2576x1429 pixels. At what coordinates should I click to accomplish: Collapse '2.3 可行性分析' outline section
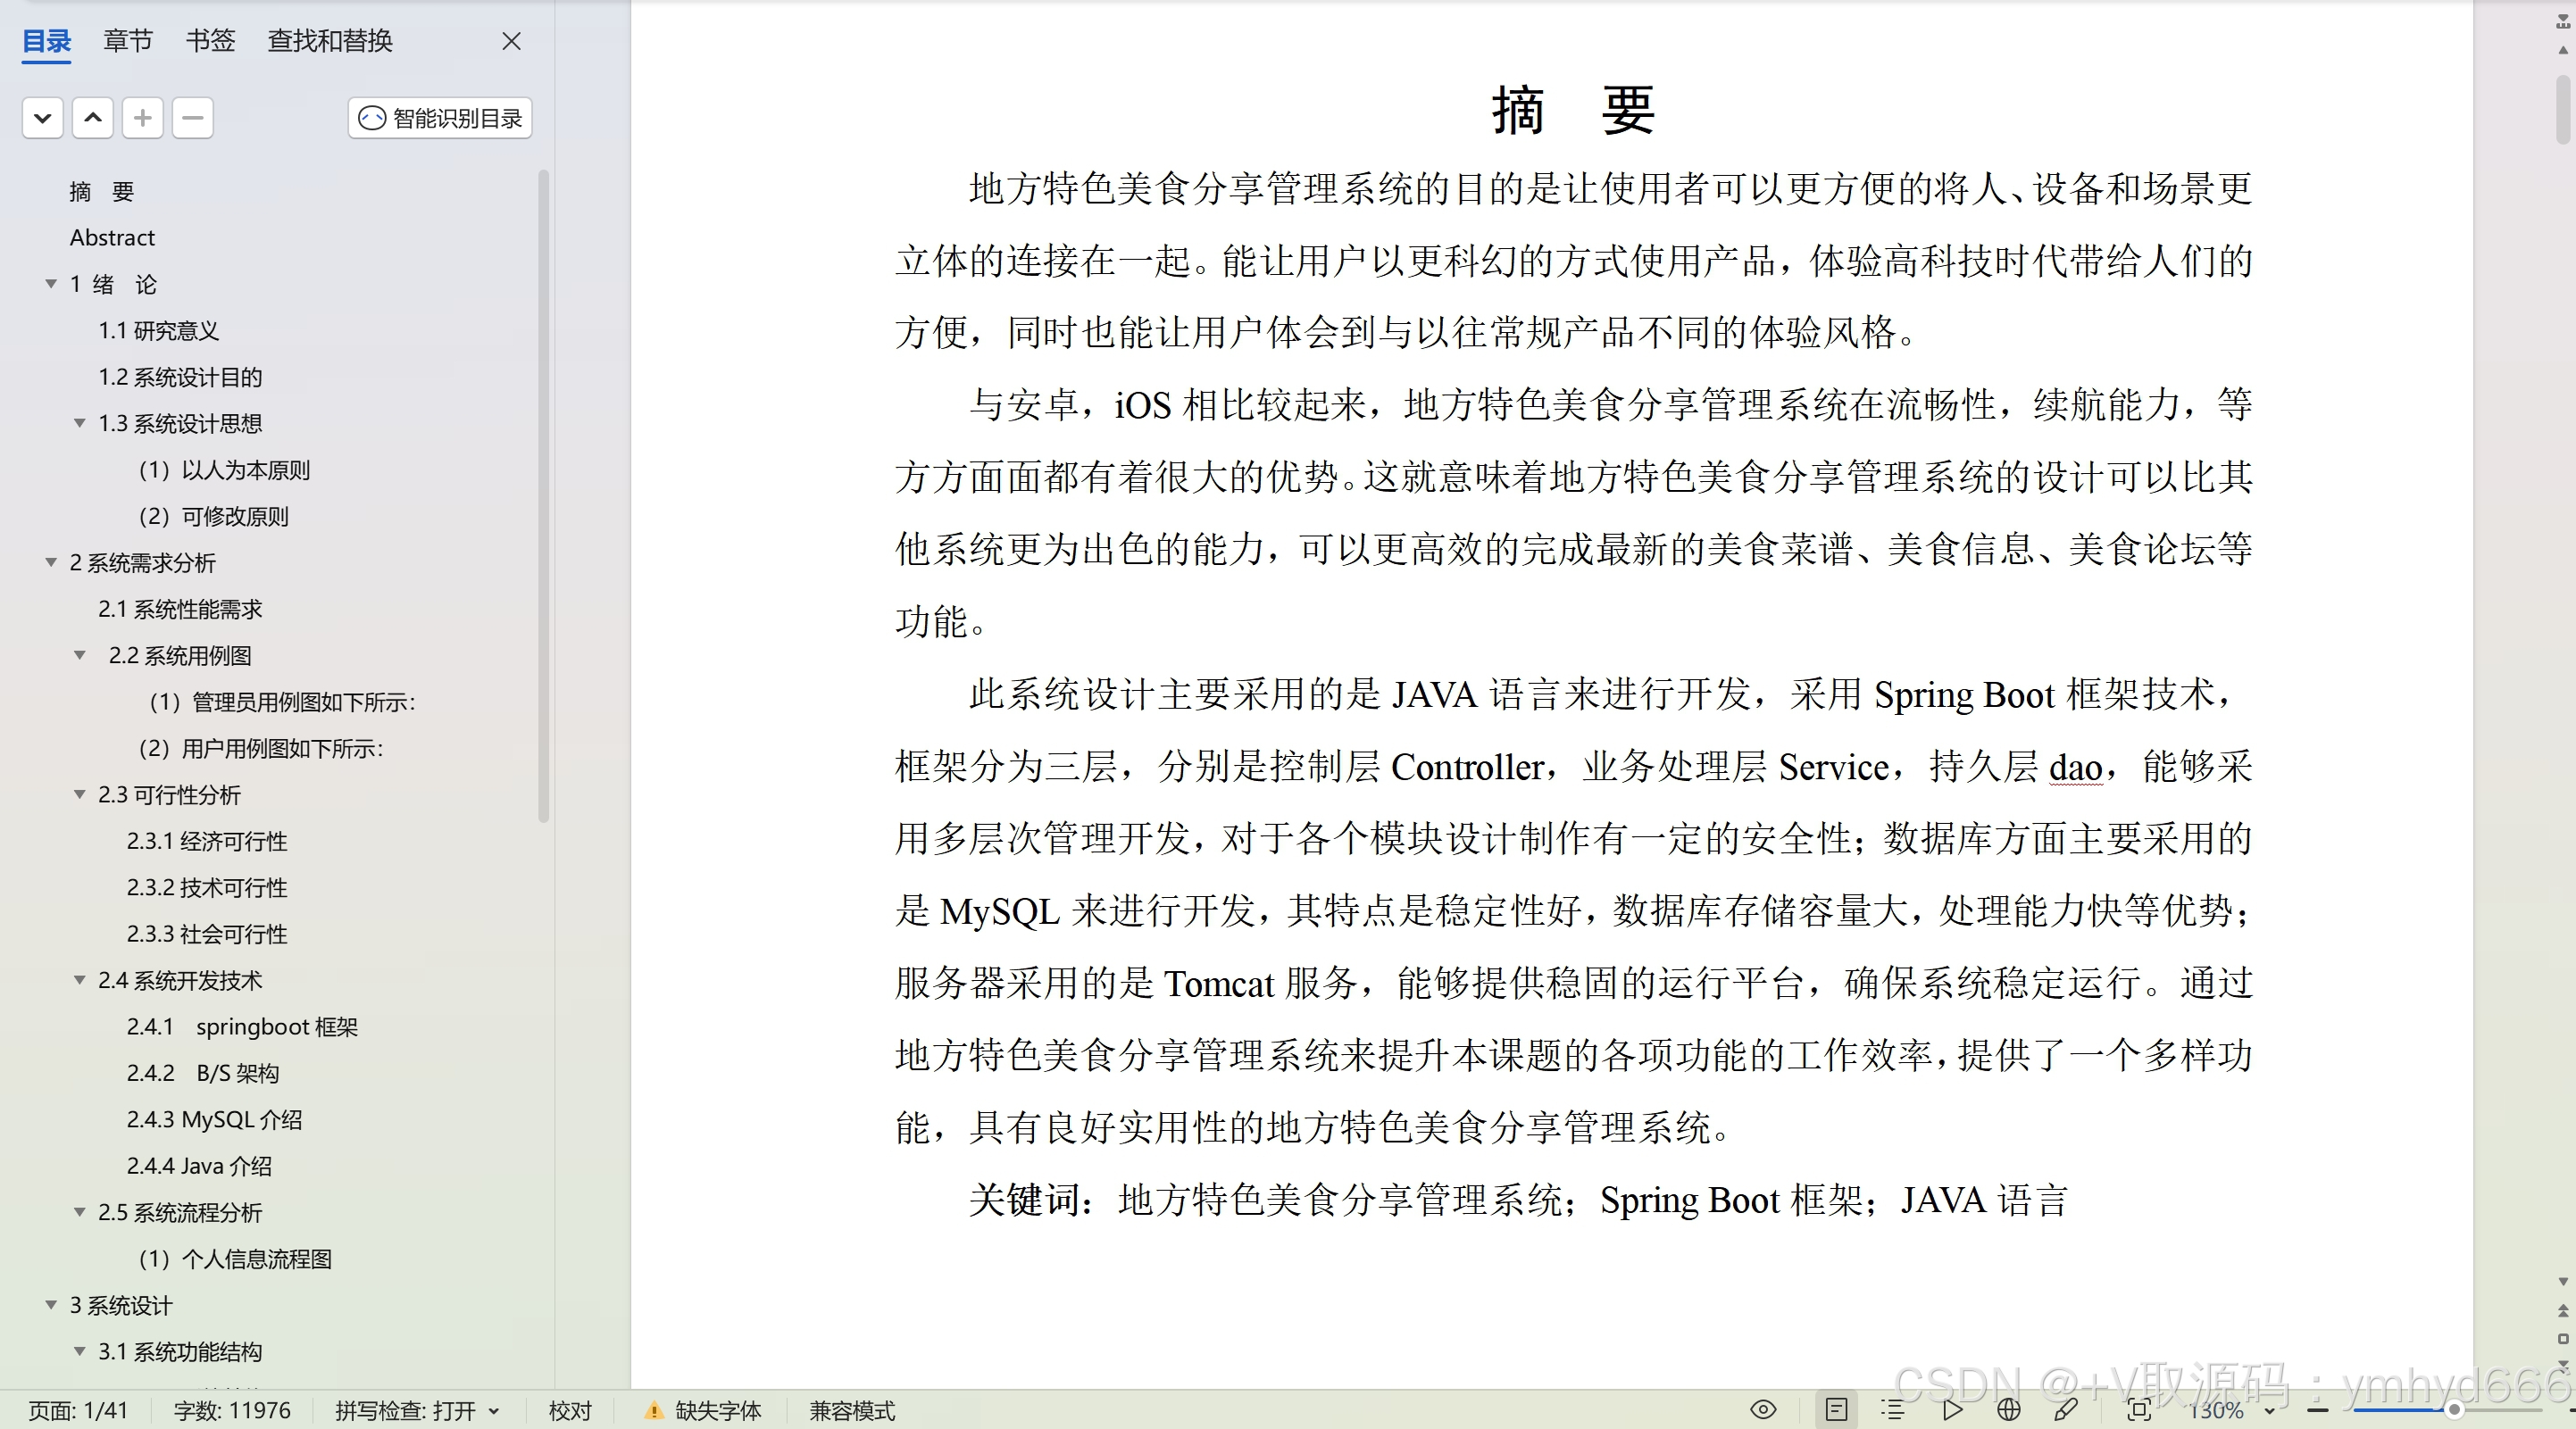79,794
